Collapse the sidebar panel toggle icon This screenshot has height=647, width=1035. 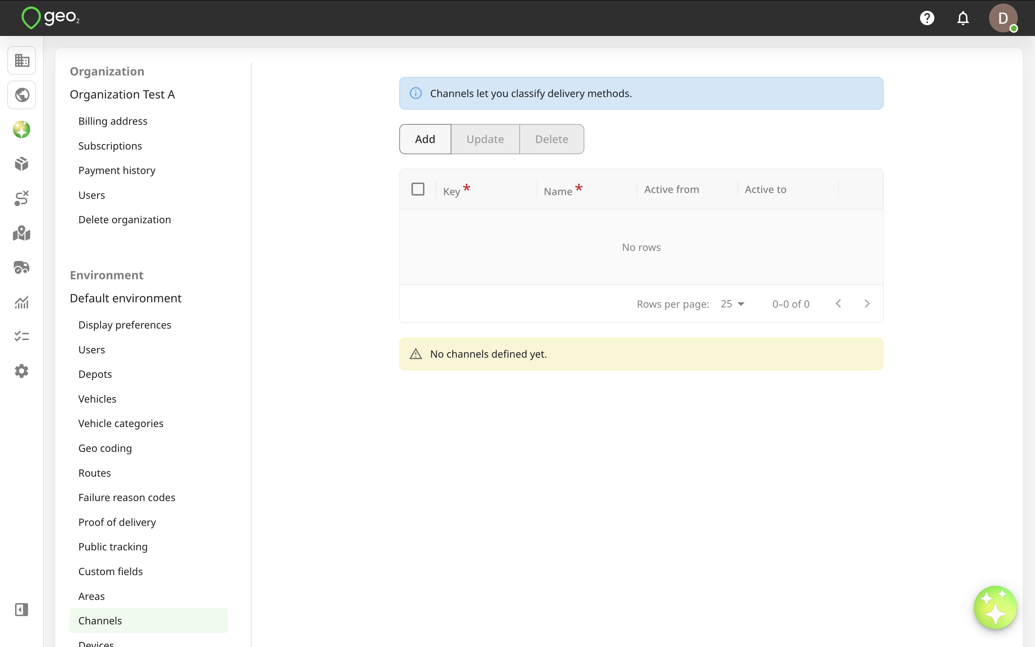(22, 609)
